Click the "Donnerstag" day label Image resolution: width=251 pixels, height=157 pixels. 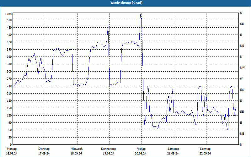(108, 149)
